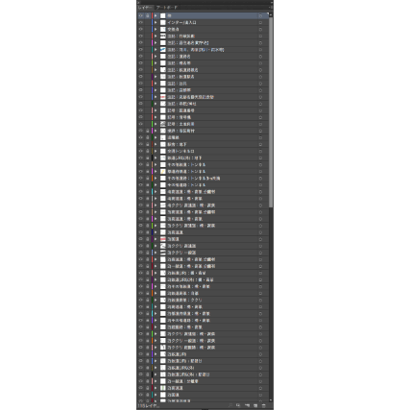410x410 pixels.
Task: Expand the 交差点 layer contents
Action: coord(156,29)
